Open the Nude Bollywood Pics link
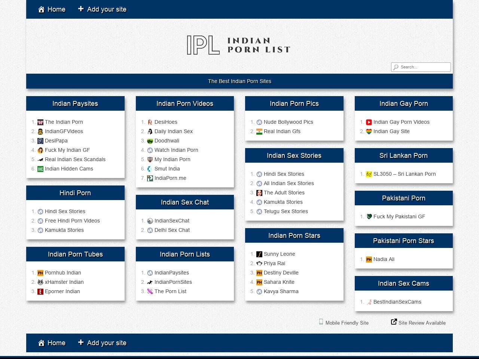 pyautogui.click(x=289, y=122)
